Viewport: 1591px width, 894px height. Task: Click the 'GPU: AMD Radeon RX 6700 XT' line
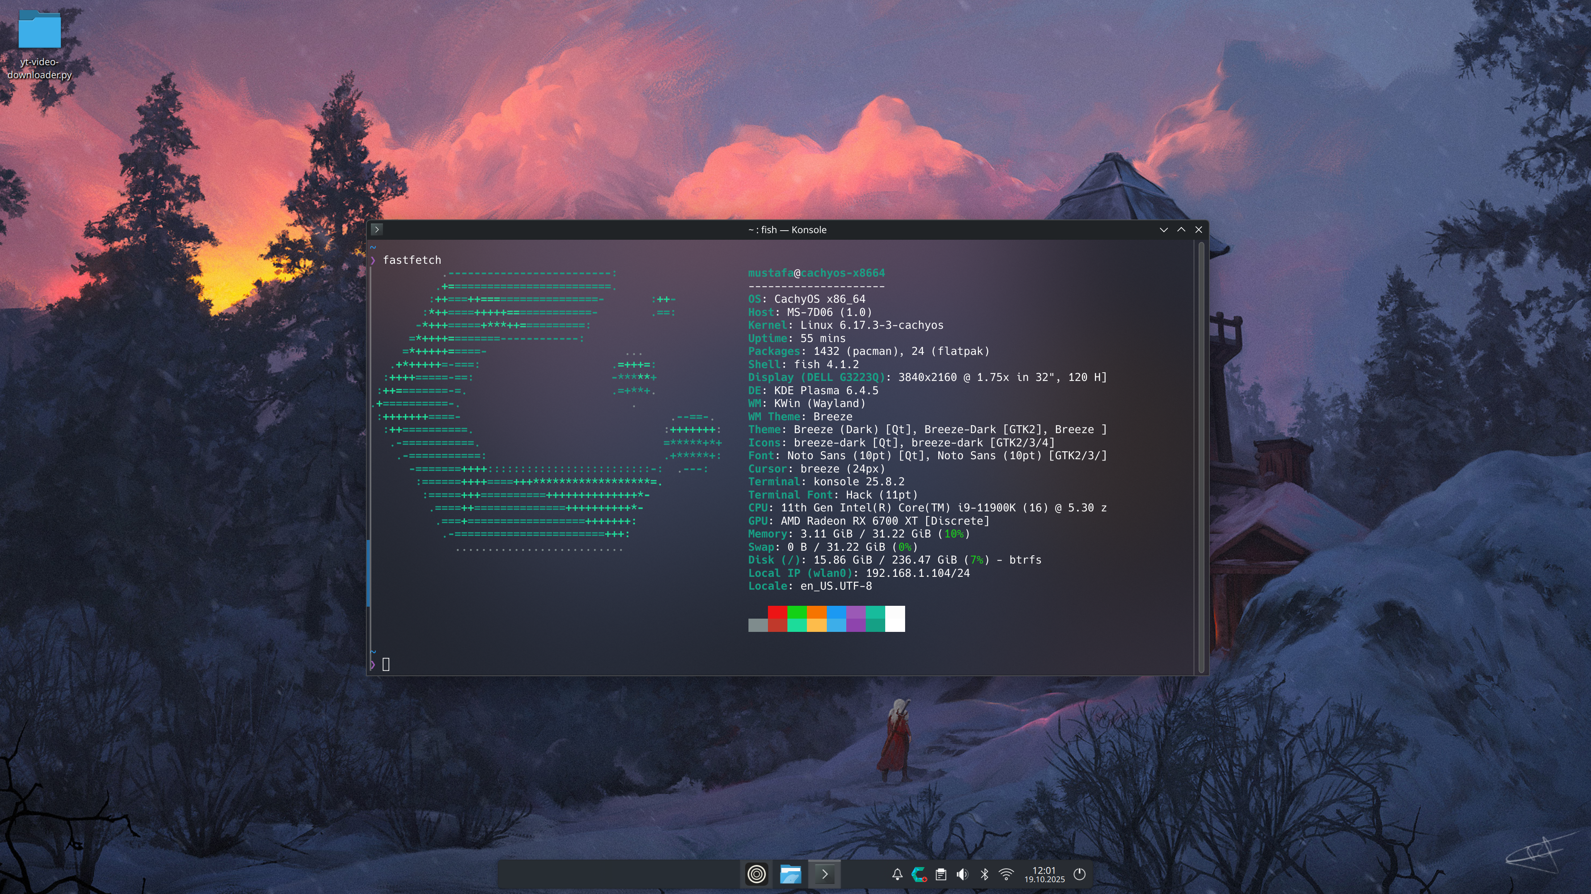(869, 521)
